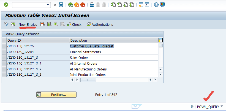Click the table column settings icon
226x111 pixels.
pyautogui.click(x=161, y=40)
